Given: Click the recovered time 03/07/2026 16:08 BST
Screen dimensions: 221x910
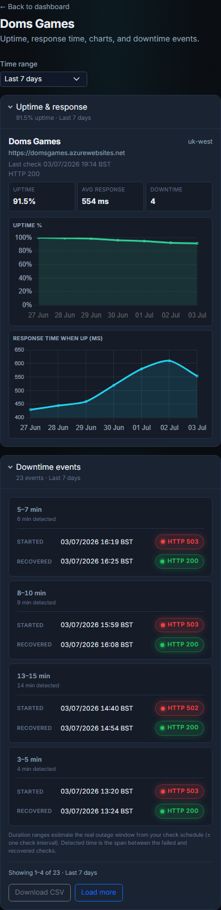Looking at the screenshot, I should click(x=97, y=644).
